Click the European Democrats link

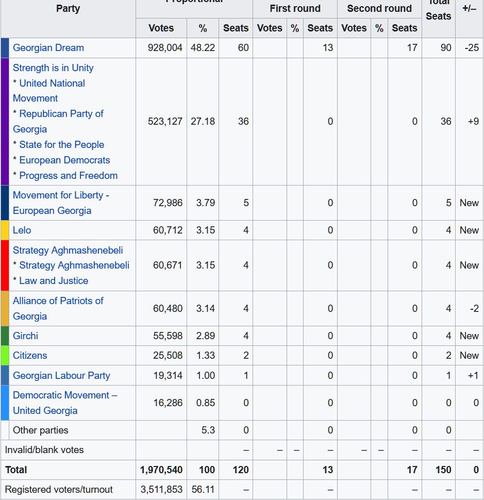coord(64,160)
